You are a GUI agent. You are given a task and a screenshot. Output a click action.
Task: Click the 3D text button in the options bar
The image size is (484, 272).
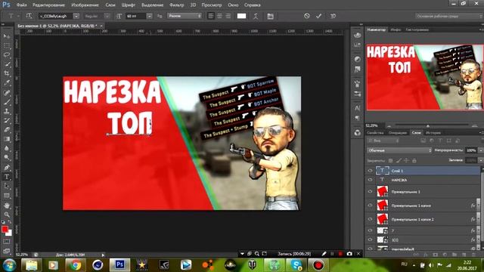[x=333, y=16]
